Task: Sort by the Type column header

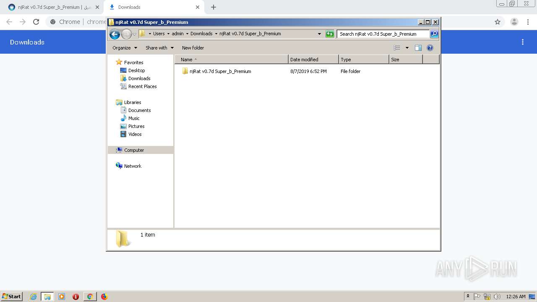Action: click(364, 60)
